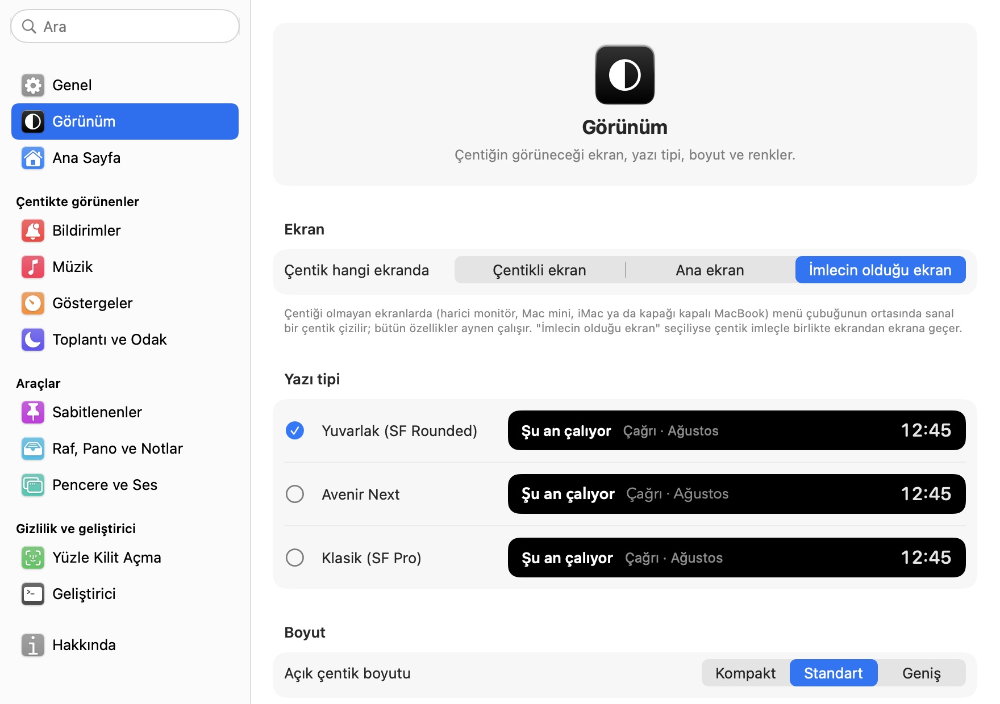The height and width of the screenshot is (704, 1000).
Task: Open the Ana Sayfa house icon
Action: tap(33, 158)
